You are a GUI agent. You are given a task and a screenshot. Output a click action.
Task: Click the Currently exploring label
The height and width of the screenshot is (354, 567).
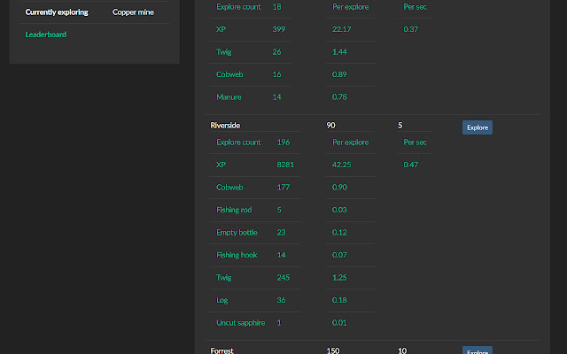point(57,12)
